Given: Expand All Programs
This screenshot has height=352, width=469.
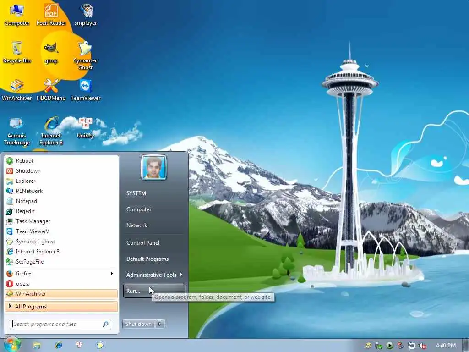Looking at the screenshot, I should (x=61, y=307).
